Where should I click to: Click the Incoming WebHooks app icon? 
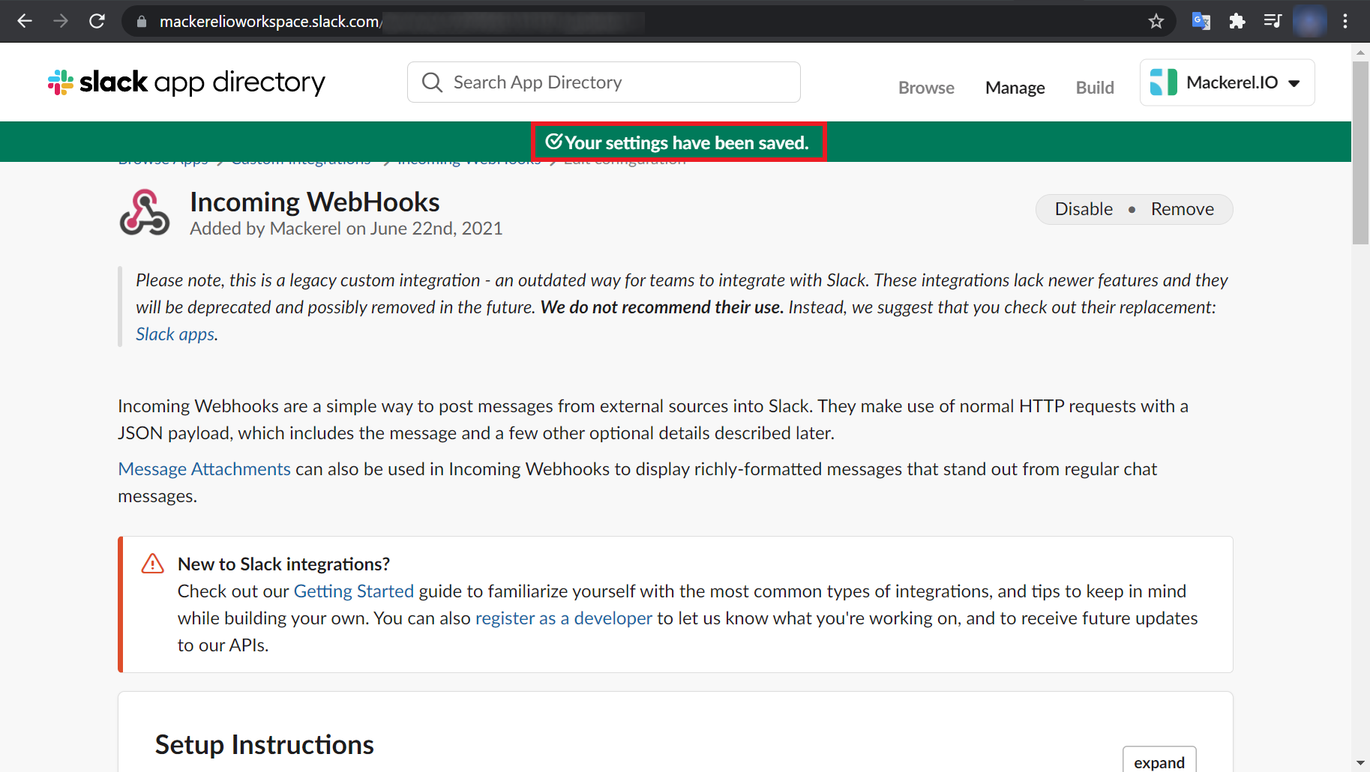coord(145,212)
